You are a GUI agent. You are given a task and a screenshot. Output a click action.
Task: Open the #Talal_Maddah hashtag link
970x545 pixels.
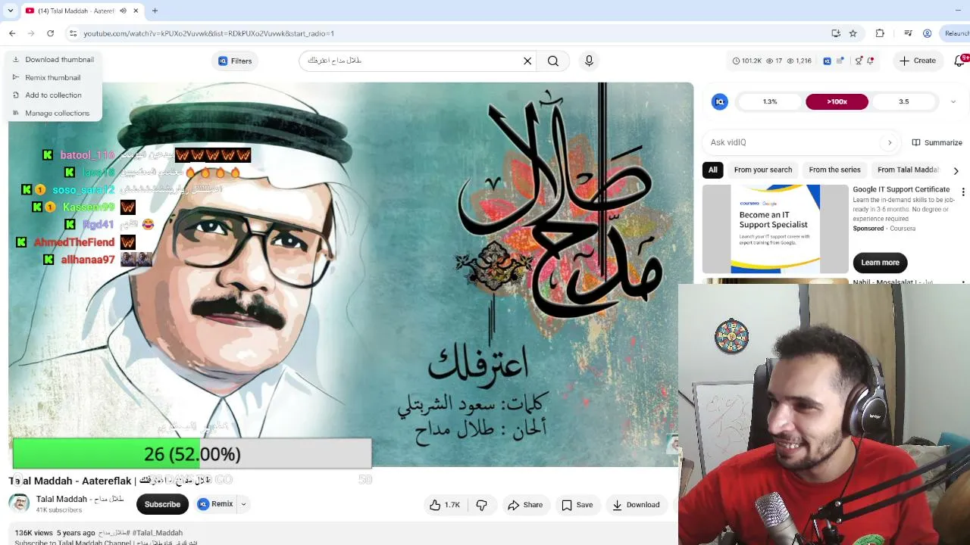158,533
